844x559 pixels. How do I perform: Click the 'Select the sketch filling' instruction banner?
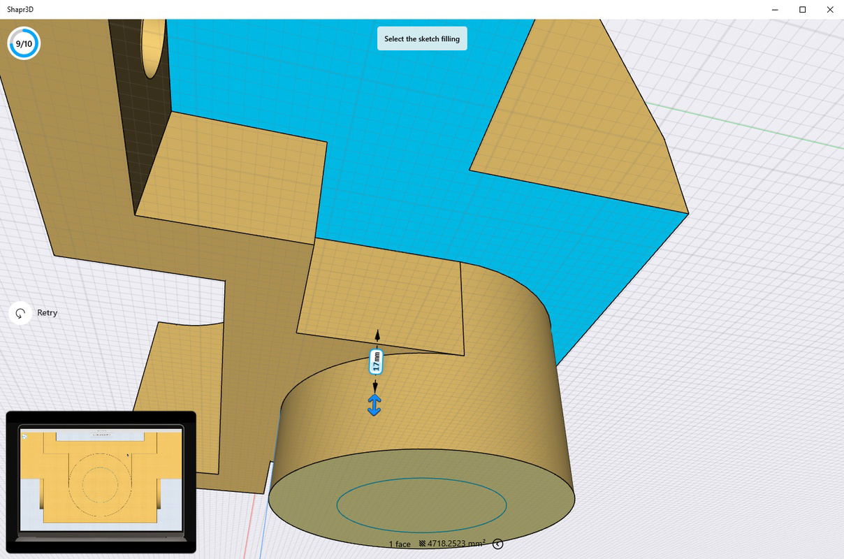tap(422, 38)
